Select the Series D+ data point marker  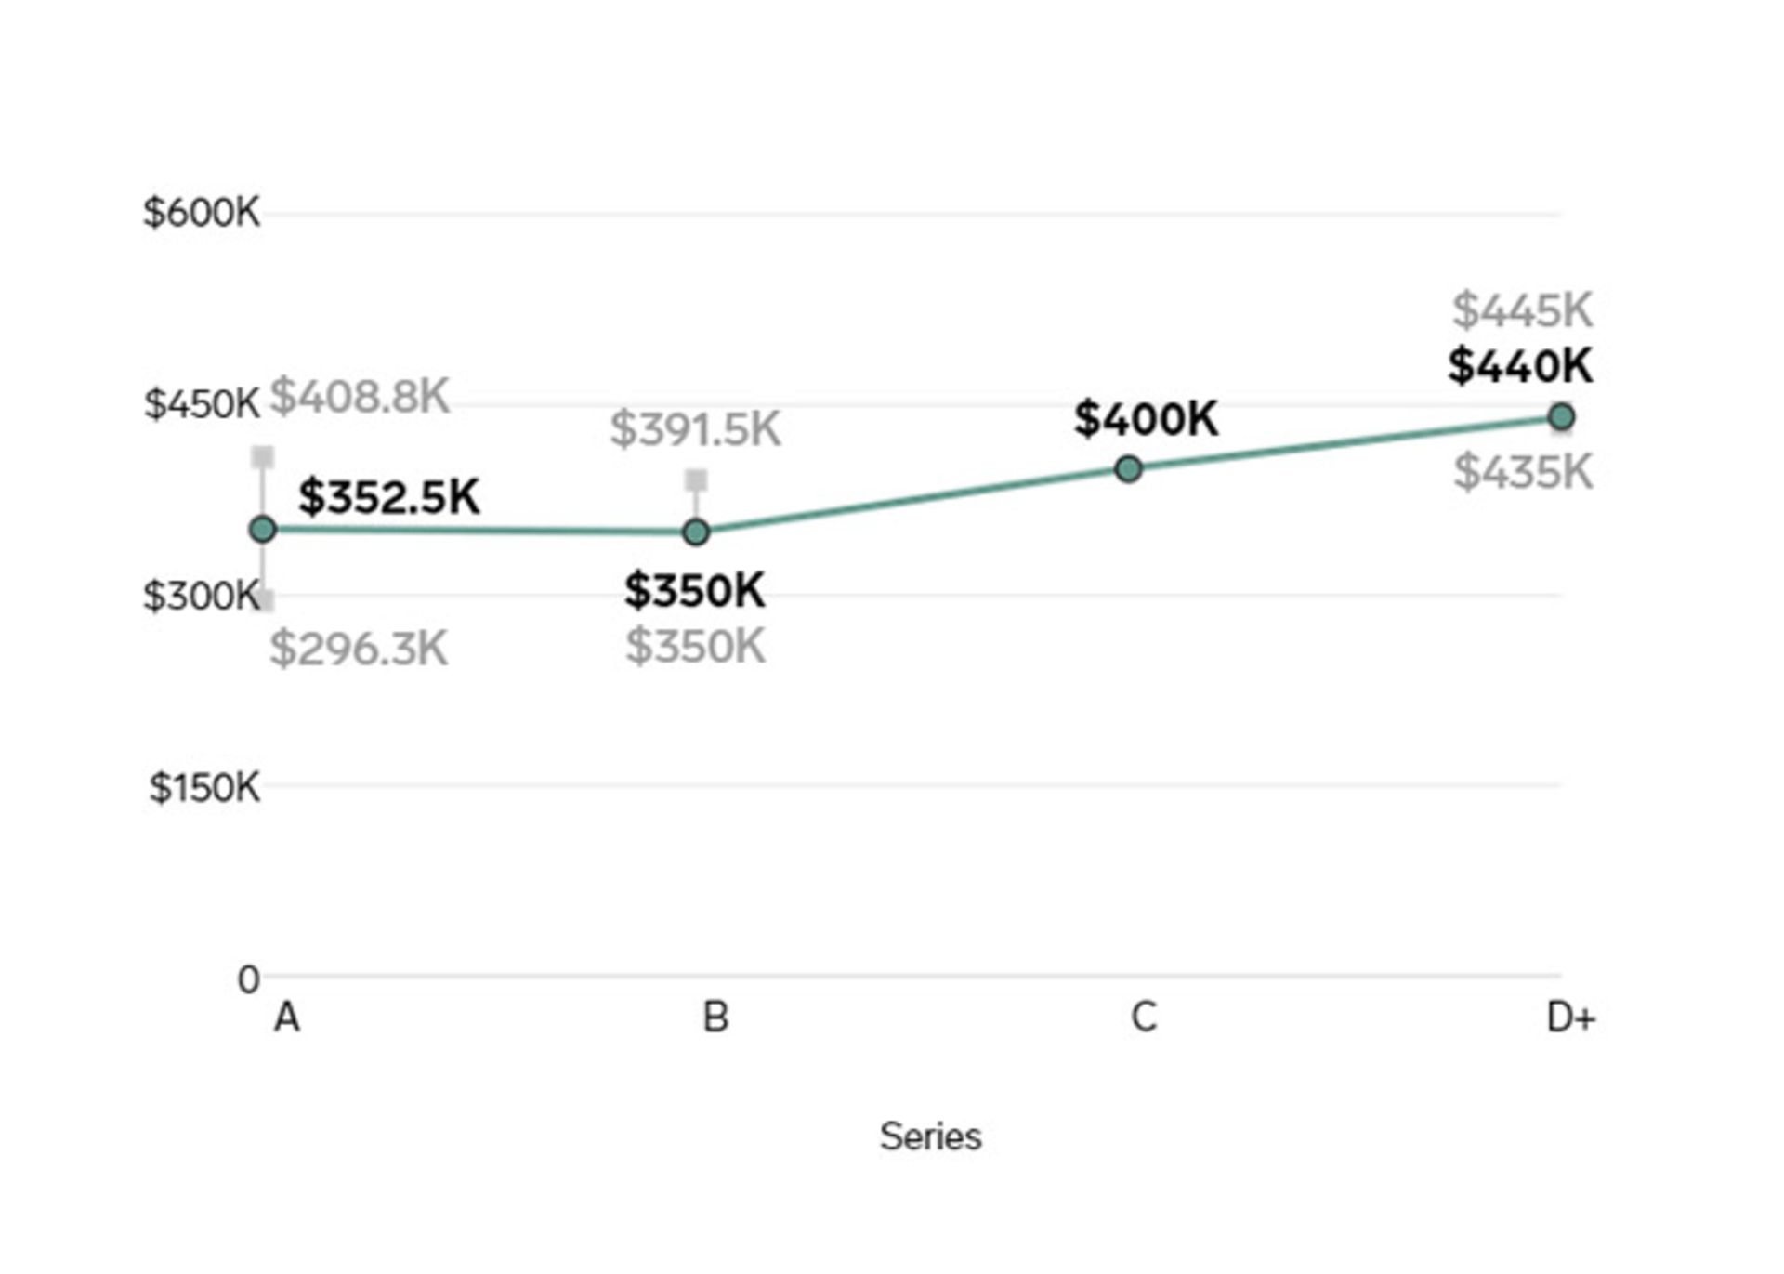tap(1562, 416)
